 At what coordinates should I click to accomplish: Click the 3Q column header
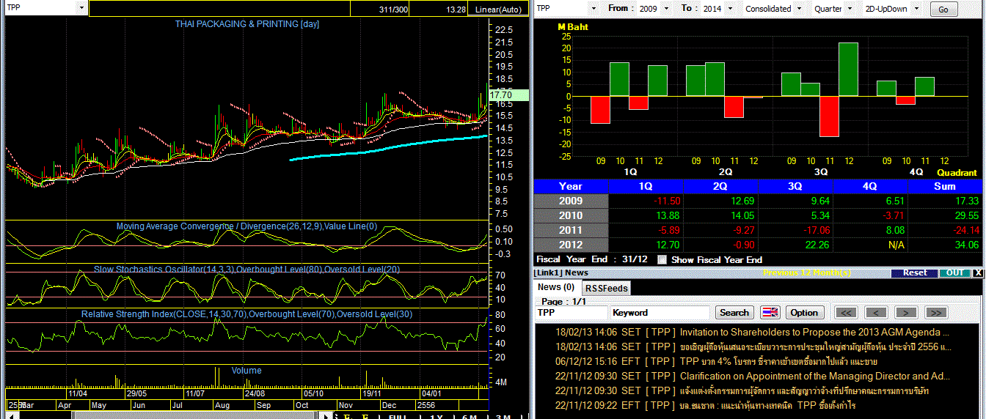pos(795,186)
